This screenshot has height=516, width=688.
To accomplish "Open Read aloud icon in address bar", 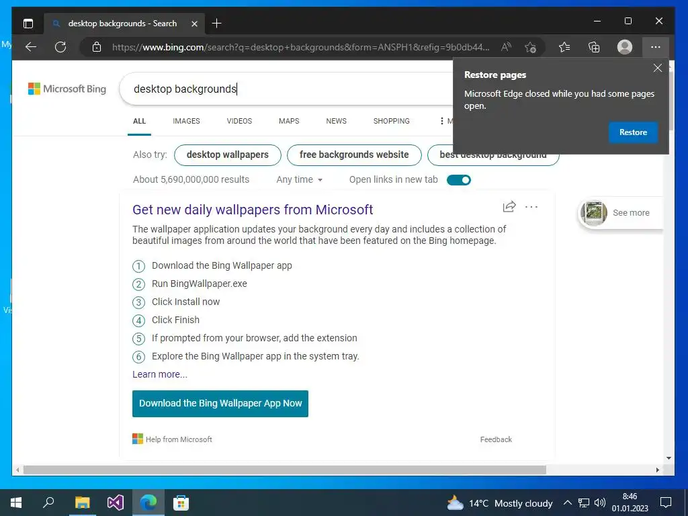I will click(x=506, y=47).
